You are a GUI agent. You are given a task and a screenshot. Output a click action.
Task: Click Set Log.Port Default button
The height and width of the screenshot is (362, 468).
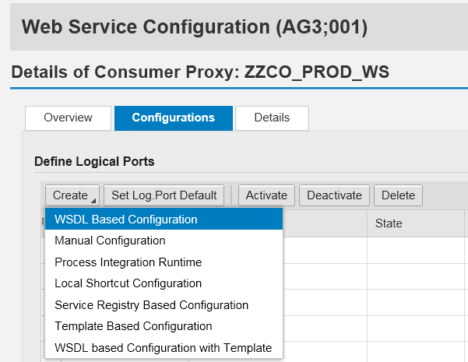click(x=164, y=195)
